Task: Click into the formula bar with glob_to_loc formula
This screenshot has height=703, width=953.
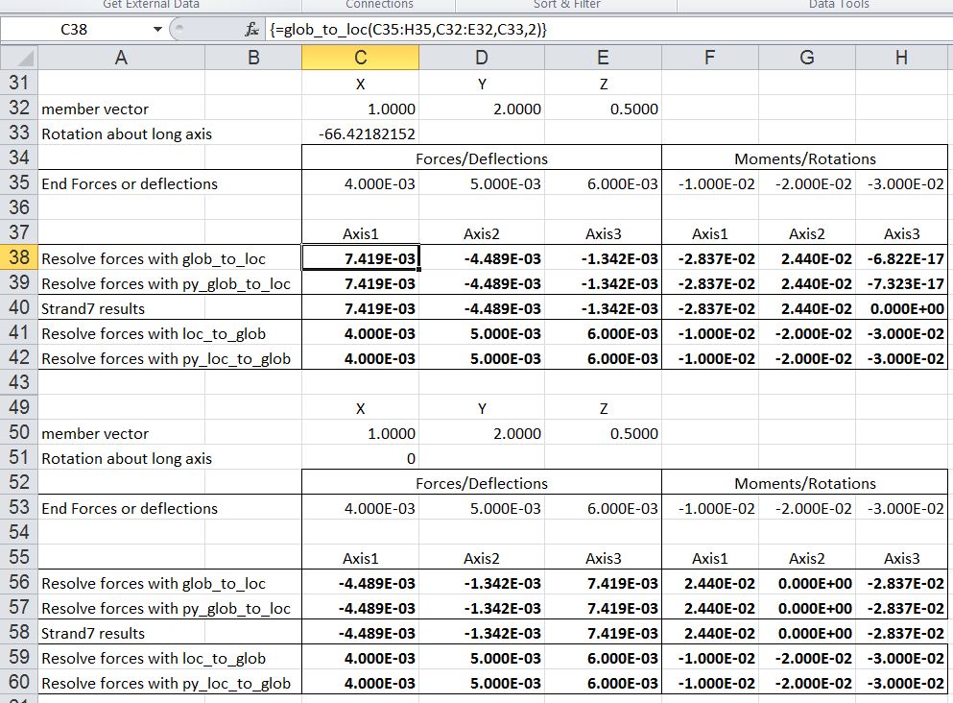Action: (x=576, y=30)
